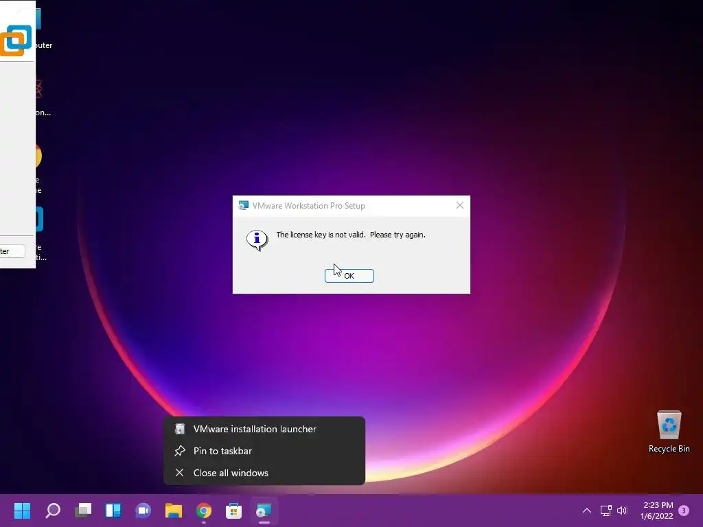Open the volume tray icon
This screenshot has width=703, height=527.
(622, 511)
